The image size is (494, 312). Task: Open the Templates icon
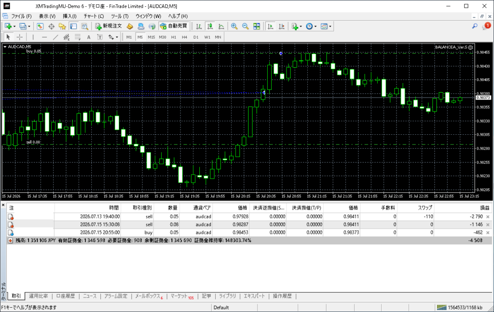[324, 26]
